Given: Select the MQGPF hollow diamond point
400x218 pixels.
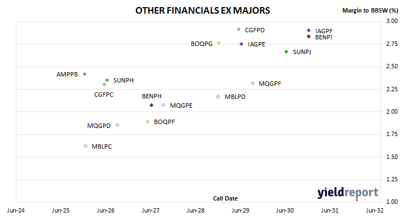Looking at the screenshot, I should [x=253, y=83].
